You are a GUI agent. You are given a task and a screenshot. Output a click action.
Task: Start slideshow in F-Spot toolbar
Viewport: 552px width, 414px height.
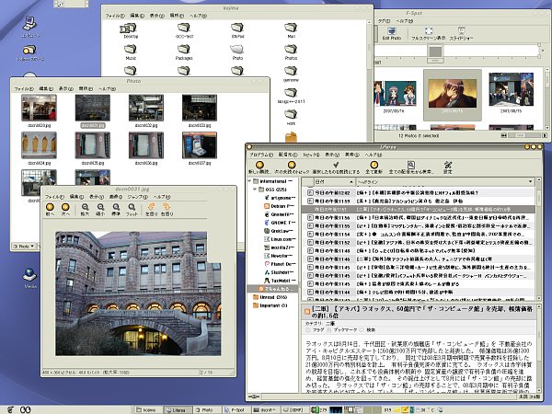pos(461,33)
